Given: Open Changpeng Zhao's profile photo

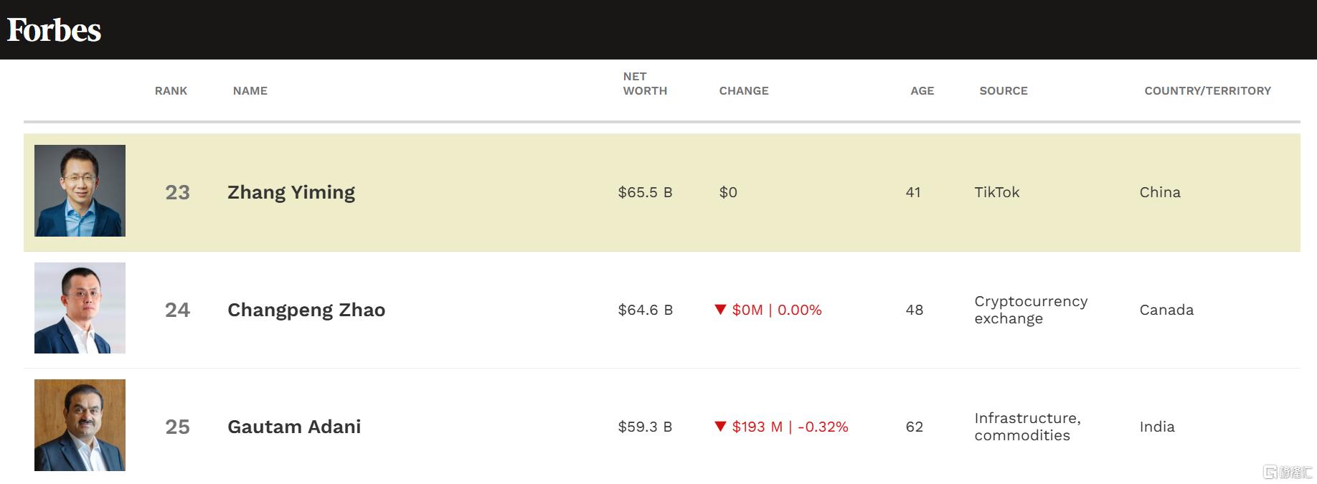Looking at the screenshot, I should pyautogui.click(x=80, y=308).
